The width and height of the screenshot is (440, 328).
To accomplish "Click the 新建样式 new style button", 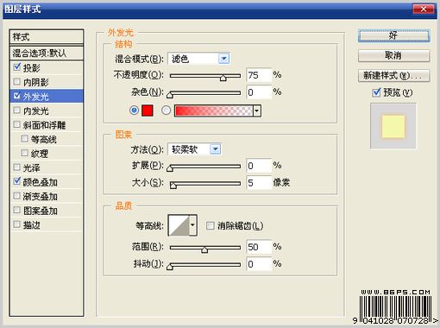I will tap(394, 76).
